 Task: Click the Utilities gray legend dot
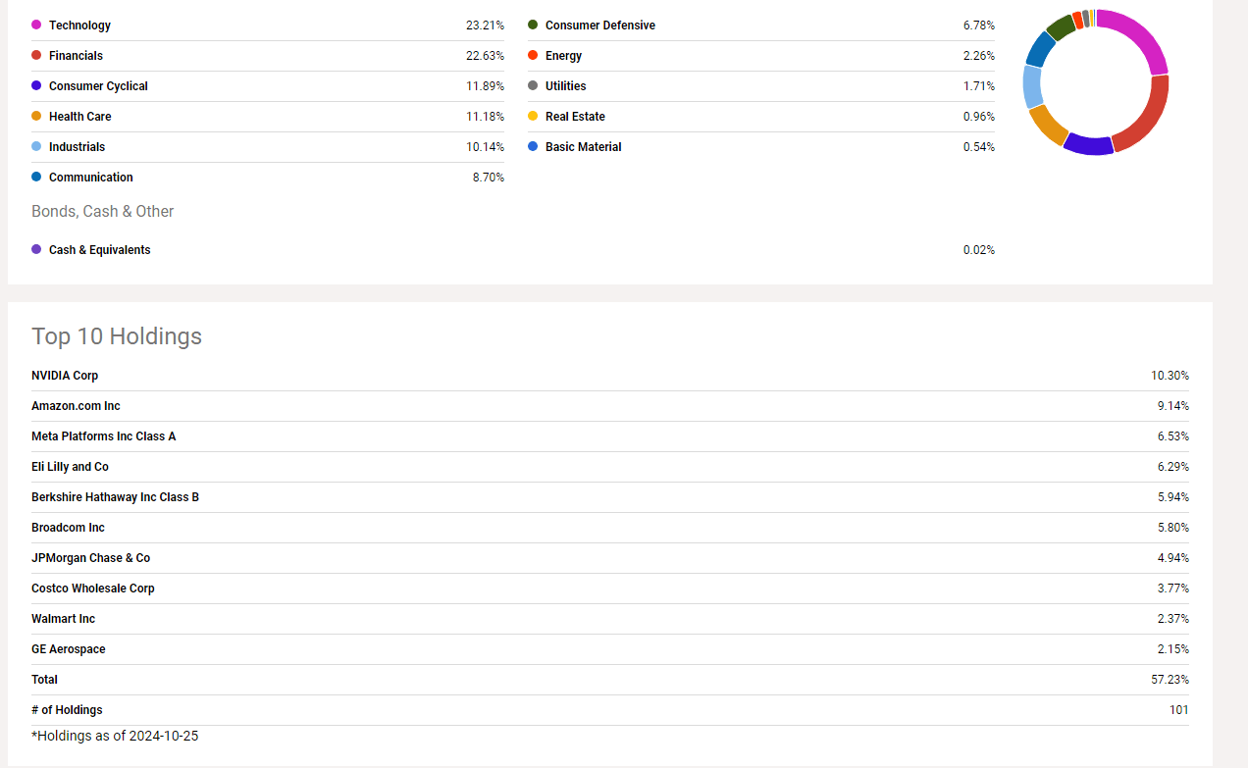[533, 85]
